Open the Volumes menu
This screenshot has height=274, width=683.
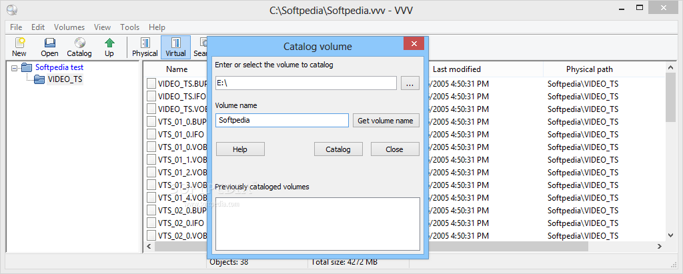pyautogui.click(x=69, y=27)
